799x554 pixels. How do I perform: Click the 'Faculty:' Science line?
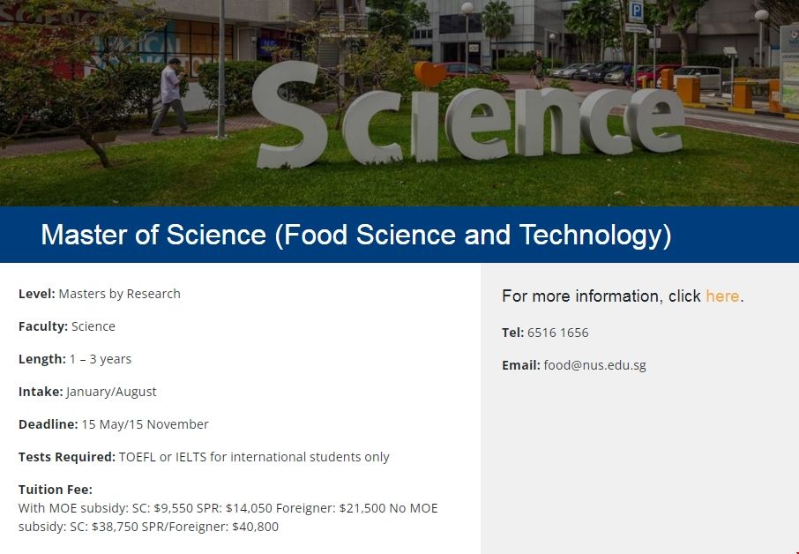pyautogui.click(x=67, y=326)
